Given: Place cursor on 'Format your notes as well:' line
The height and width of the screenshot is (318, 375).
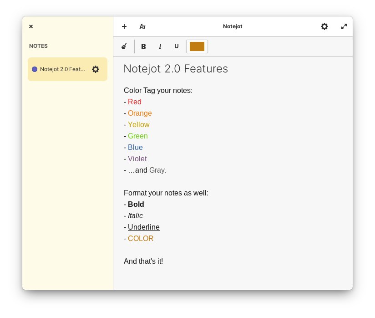Looking at the screenshot, I should click(166, 193).
